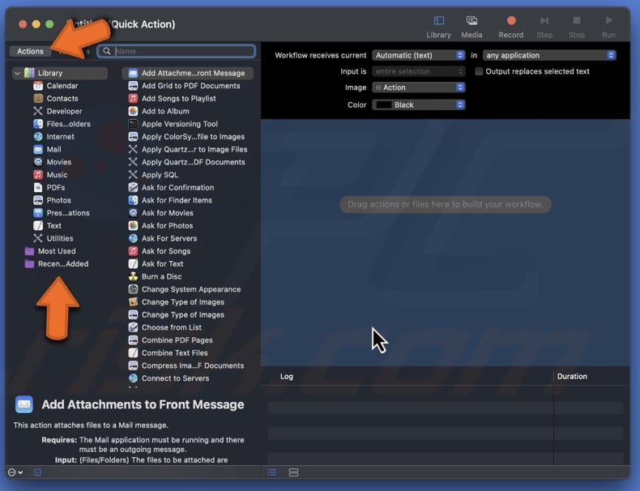Enable Output replaces selected text checkbox
The height and width of the screenshot is (491, 640).
(x=479, y=71)
